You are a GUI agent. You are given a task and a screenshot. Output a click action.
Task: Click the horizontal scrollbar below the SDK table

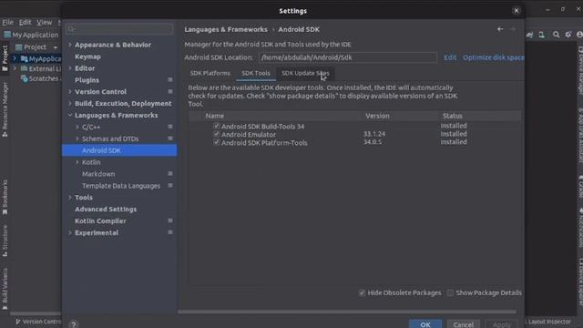(346, 312)
